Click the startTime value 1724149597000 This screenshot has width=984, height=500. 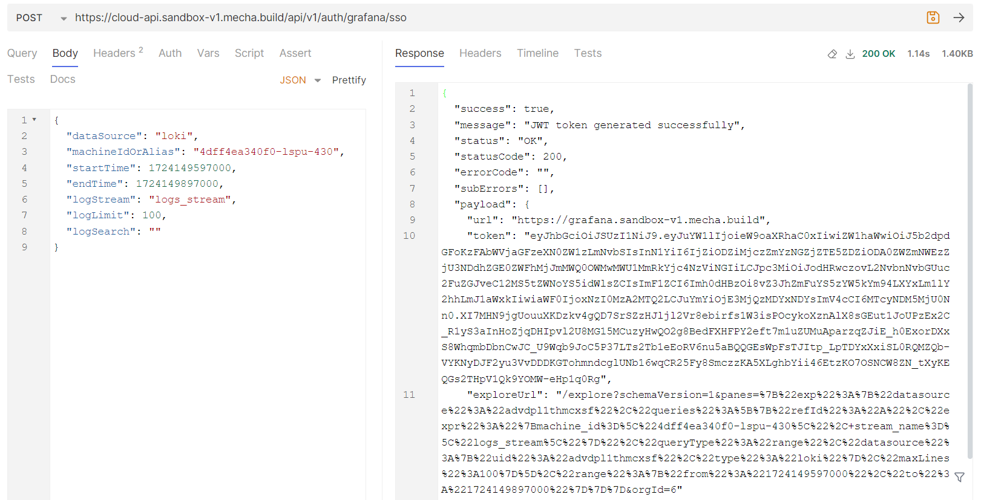[190, 168]
